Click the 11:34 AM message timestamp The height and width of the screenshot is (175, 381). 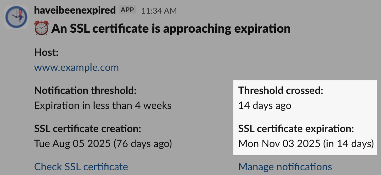click(x=159, y=11)
